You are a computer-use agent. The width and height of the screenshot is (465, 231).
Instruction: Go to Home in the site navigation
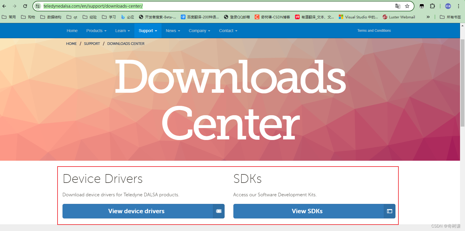tap(72, 31)
